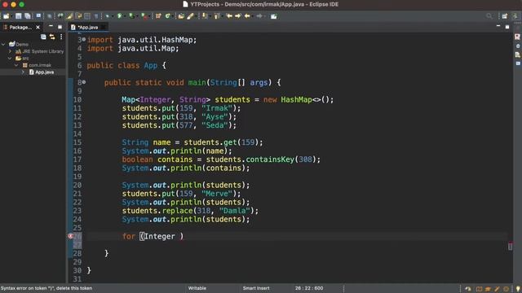Image resolution: width=522 pixels, height=293 pixels.
Task: Click Collapse All in Package Explorer
Action: (43, 37)
